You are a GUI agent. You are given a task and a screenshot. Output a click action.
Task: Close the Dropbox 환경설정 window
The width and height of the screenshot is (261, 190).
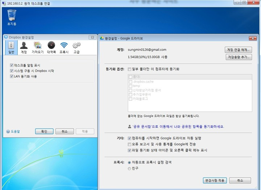(x=92, y=37)
